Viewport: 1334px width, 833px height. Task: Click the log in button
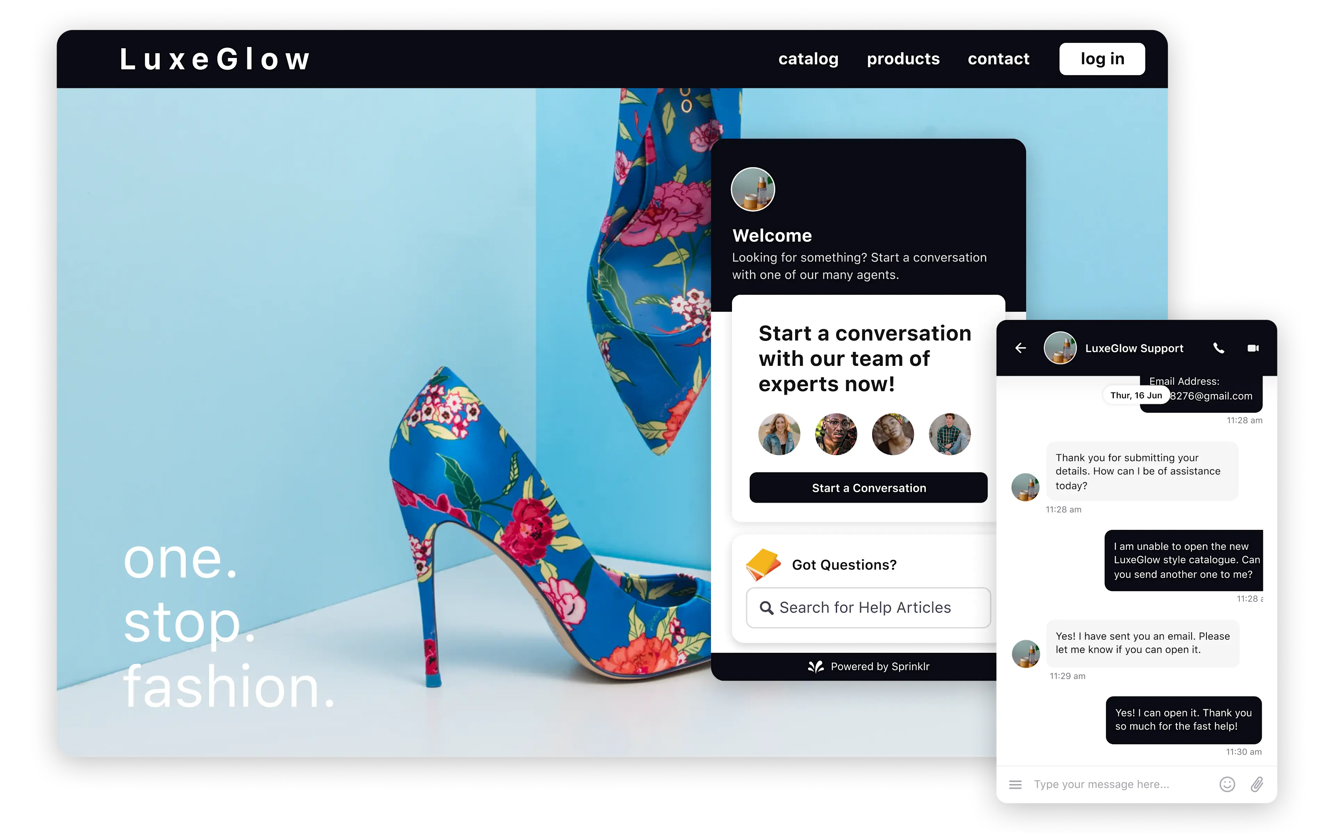pyautogui.click(x=1103, y=59)
